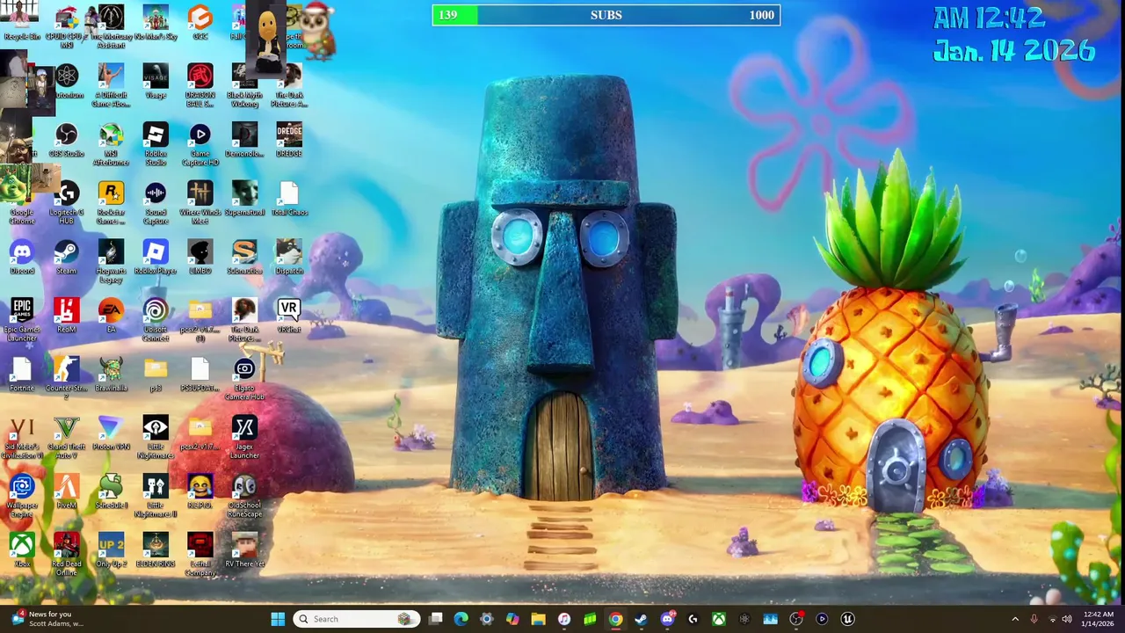Click the SUBS progress bar widget
This screenshot has width=1125, height=633.
tap(606, 15)
